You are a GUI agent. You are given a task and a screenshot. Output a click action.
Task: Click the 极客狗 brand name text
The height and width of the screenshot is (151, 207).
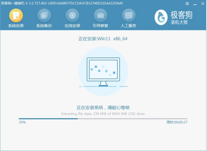[x=181, y=15]
